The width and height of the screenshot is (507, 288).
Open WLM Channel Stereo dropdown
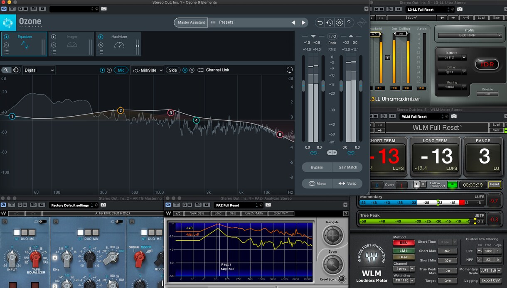pyautogui.click(x=404, y=269)
